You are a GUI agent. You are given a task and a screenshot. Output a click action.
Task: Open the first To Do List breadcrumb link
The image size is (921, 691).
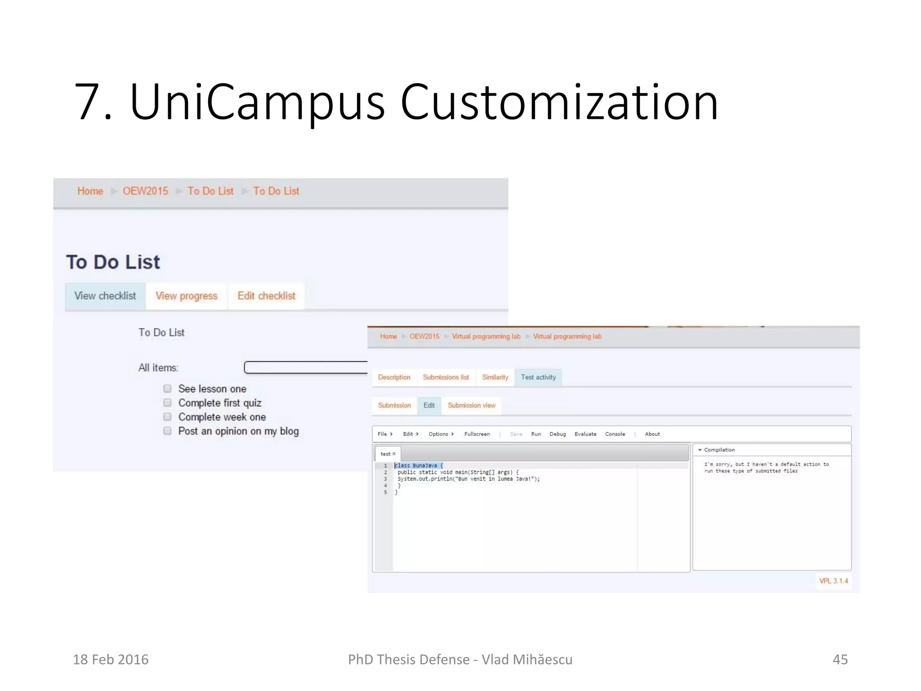tap(210, 191)
